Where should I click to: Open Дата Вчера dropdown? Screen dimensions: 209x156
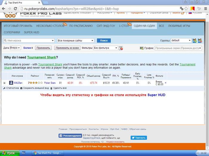click(x=16, y=48)
